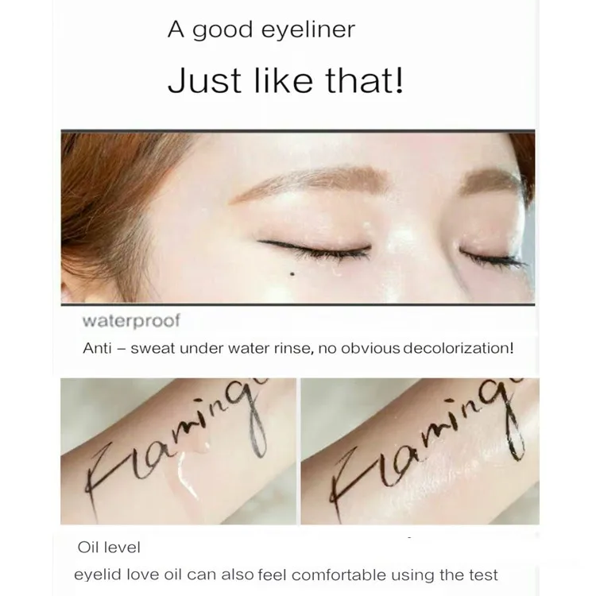Click the right eye's eyeliner
This screenshot has width=596, height=596.
[492, 257]
